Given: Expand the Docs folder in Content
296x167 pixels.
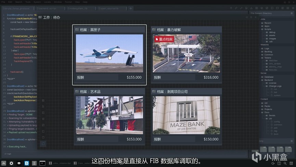Looking at the screenshot, I should point(266,112).
